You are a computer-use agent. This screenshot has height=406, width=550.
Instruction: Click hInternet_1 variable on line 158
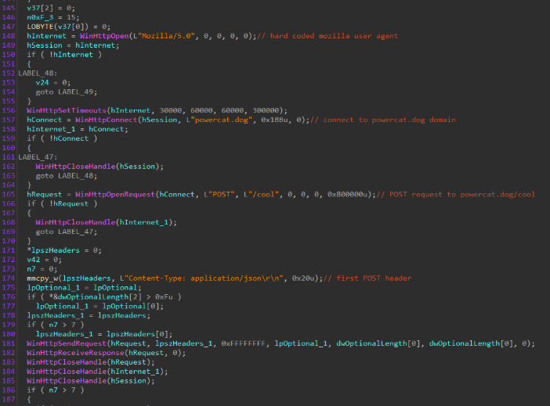point(51,129)
